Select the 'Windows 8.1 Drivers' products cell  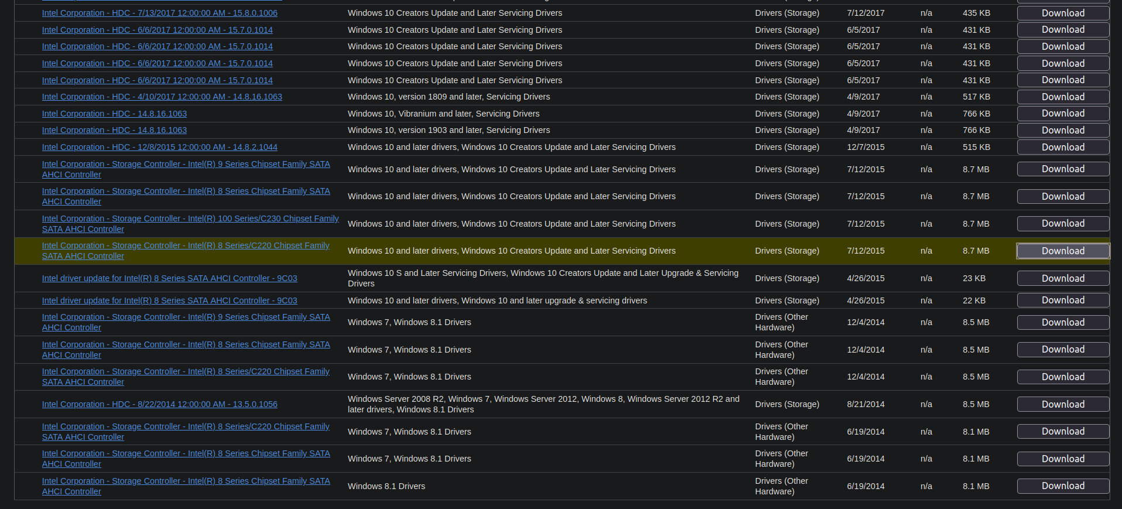coord(386,486)
